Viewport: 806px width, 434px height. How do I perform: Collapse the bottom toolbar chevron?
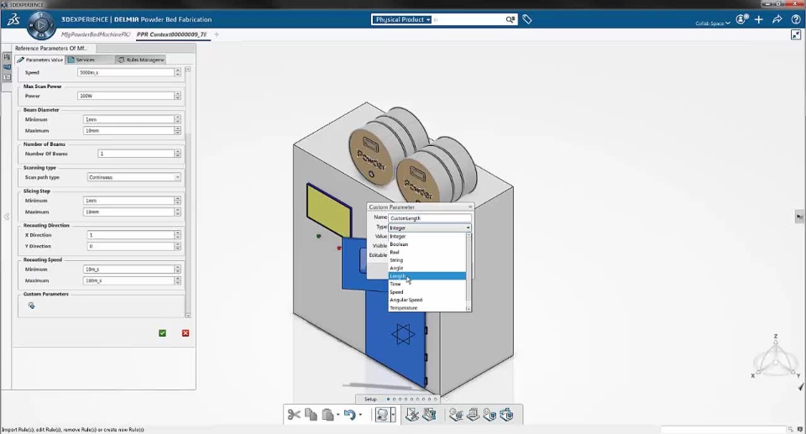click(x=446, y=399)
